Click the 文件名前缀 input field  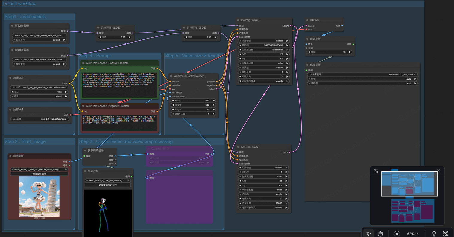[362, 74]
